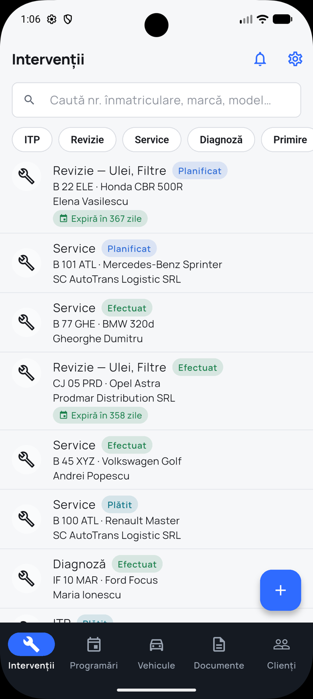Click wrench icon beside BMW 320d
This screenshot has width=313, height=699.
point(26,322)
